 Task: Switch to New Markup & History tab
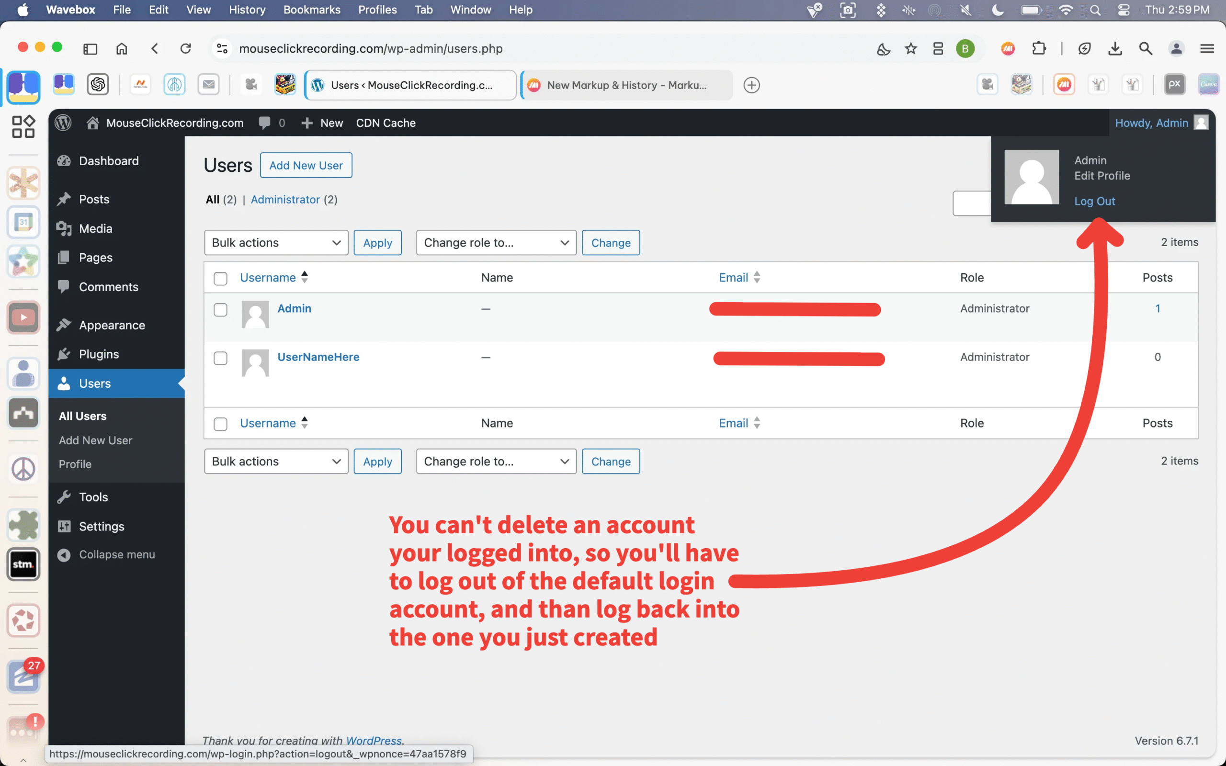pos(626,85)
